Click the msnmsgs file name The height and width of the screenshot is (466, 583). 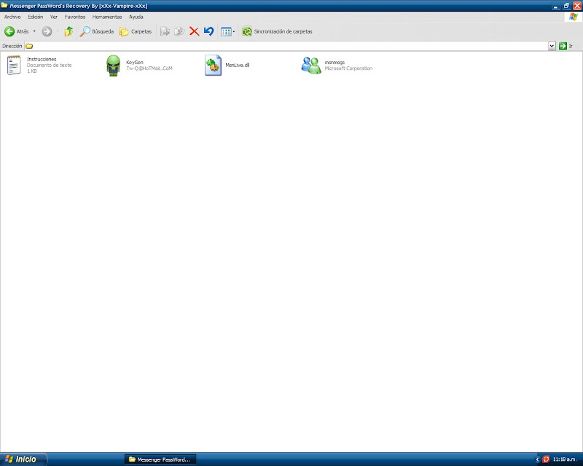(334, 63)
